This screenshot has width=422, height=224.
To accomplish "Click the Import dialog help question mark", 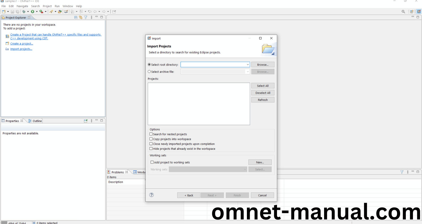I will 152,195.
